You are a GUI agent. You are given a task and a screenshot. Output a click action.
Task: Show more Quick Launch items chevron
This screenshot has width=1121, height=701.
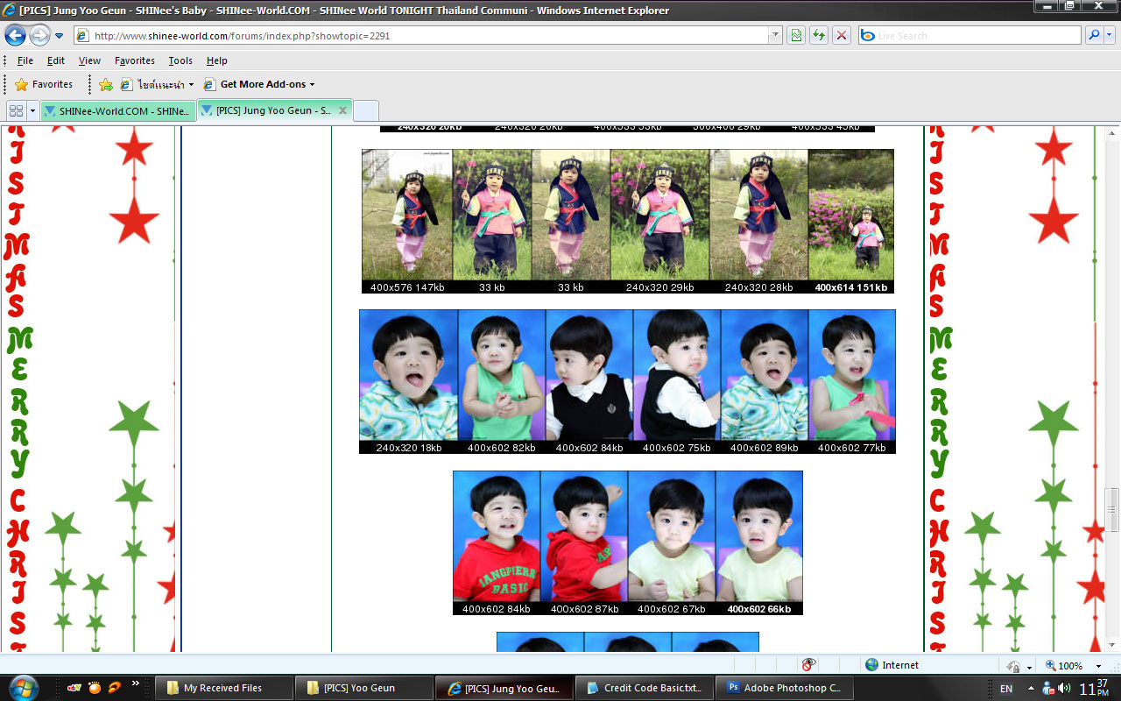coord(136,683)
